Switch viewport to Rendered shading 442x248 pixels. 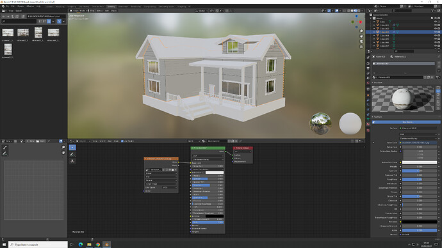point(359,11)
